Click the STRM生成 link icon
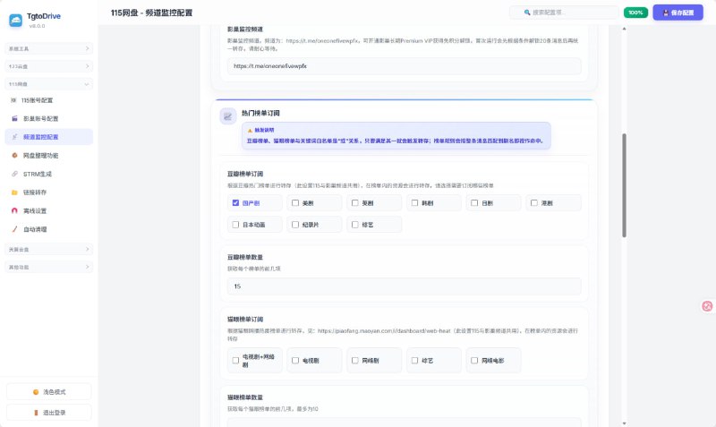This screenshot has height=427, width=716. (14, 174)
